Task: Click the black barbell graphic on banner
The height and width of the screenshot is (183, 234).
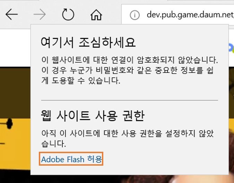Action: [6, 124]
